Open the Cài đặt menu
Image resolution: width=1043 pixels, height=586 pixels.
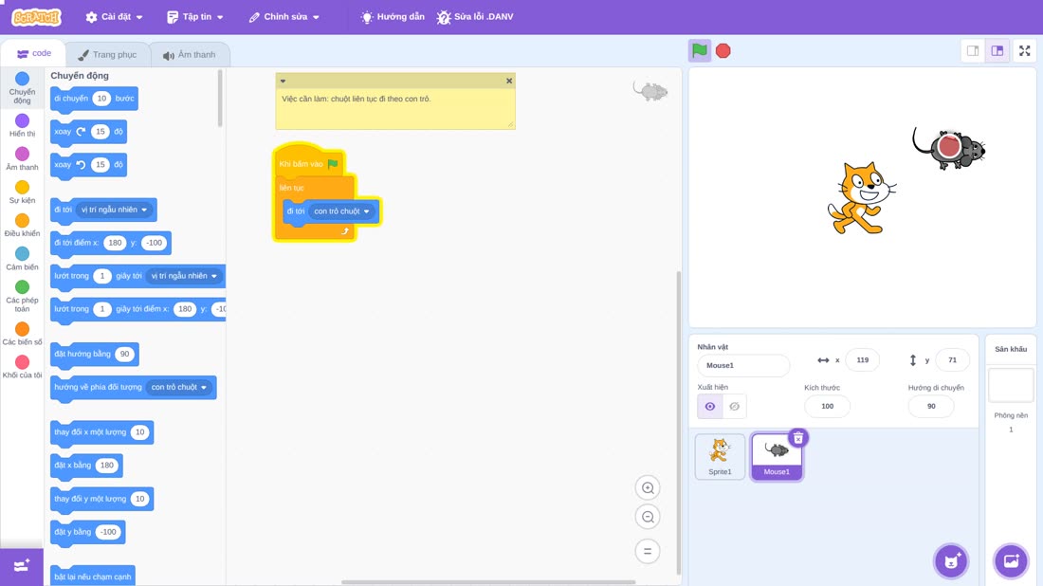point(115,17)
